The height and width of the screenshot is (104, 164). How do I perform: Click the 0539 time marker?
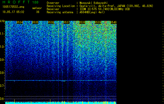[98, 22]
